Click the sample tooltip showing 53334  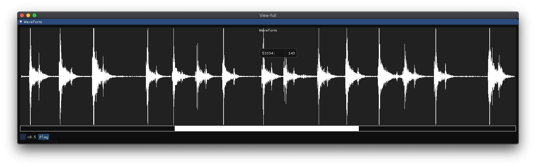point(278,53)
